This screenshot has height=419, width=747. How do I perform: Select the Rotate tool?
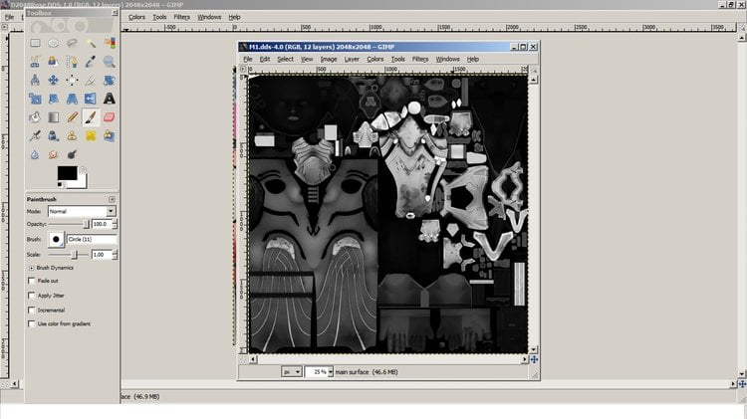click(110, 81)
